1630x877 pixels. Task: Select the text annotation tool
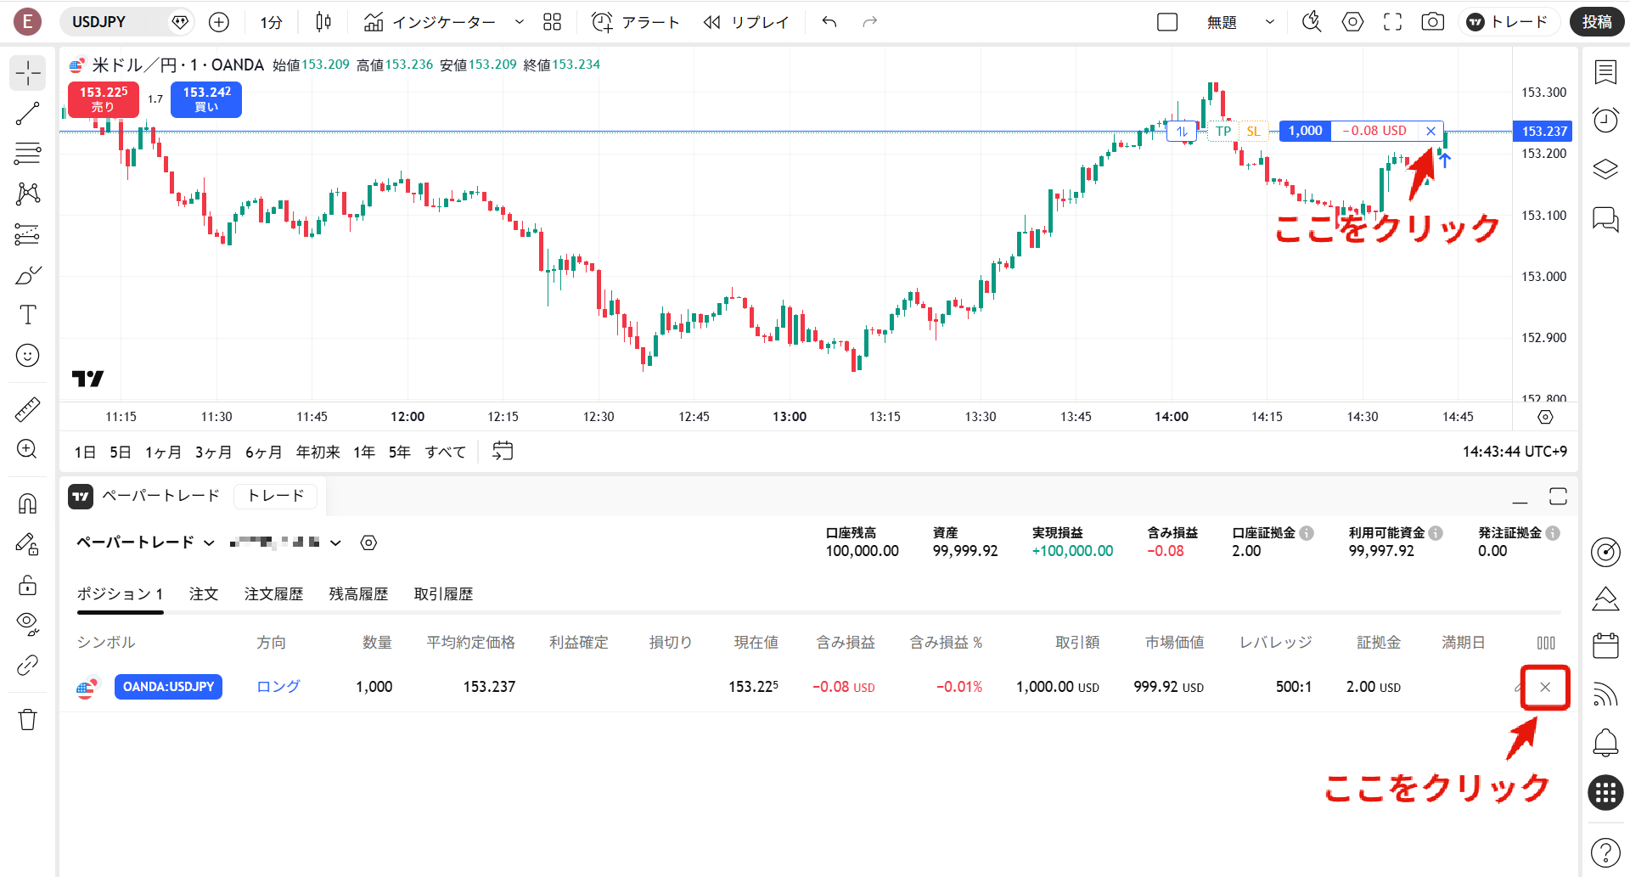[28, 314]
